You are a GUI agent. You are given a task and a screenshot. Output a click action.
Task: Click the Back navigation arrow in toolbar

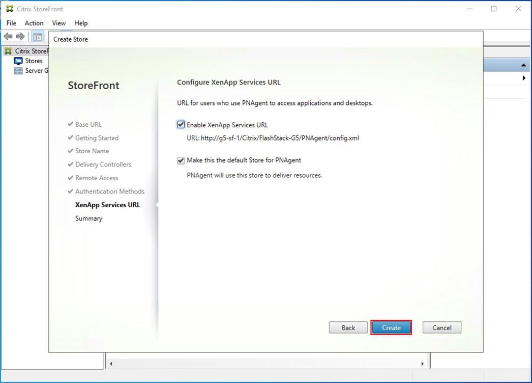coord(8,36)
